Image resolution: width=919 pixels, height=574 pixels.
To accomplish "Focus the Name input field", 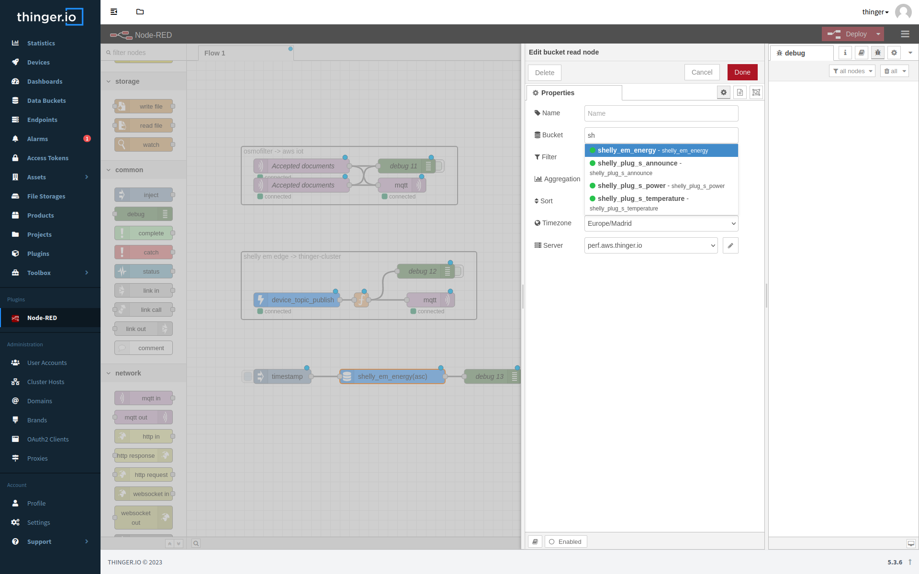I will click(x=661, y=113).
